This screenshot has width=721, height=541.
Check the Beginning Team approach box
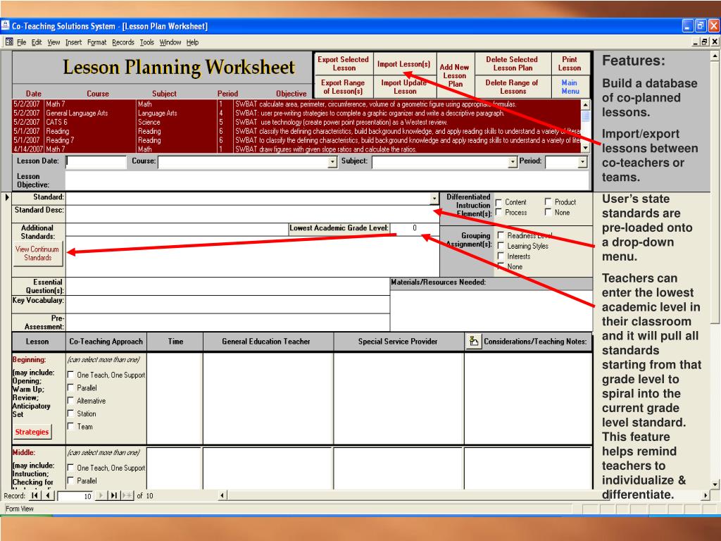tap(71, 426)
